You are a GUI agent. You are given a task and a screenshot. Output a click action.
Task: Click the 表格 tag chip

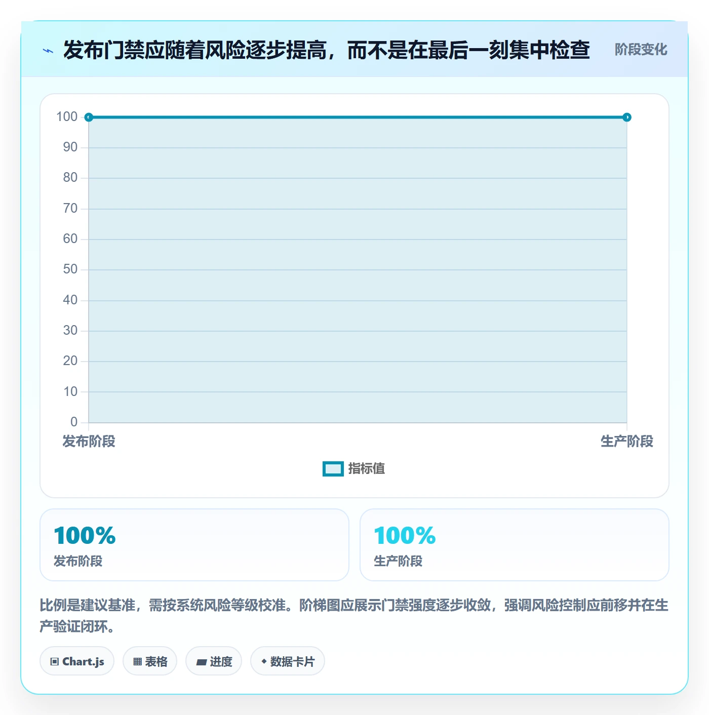point(150,661)
